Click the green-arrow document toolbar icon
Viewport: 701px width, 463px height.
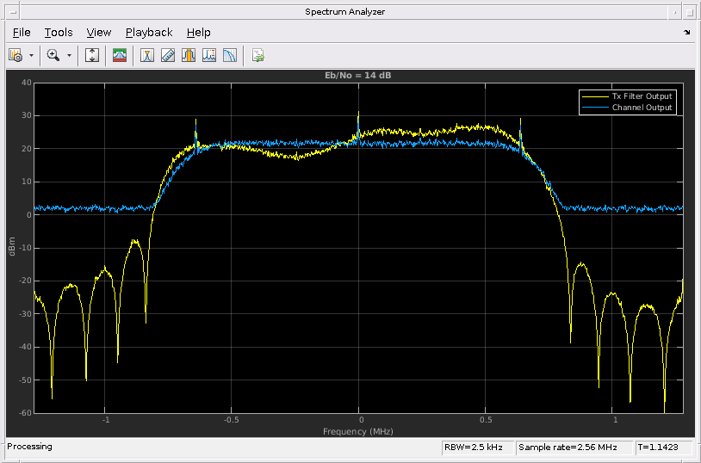click(x=257, y=55)
